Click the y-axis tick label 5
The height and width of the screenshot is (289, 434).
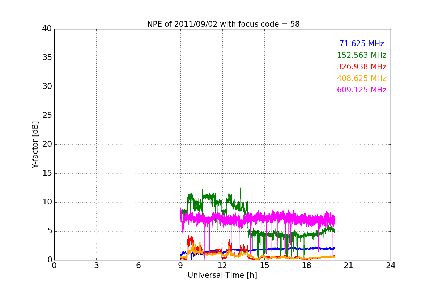pos(50,231)
